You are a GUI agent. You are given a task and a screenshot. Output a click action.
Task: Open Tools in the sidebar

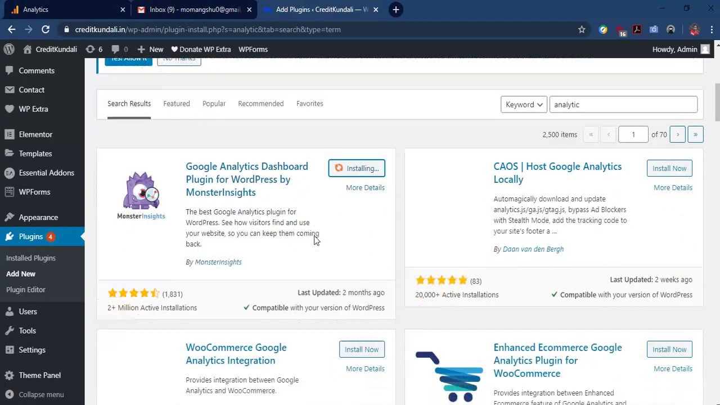[x=27, y=331]
